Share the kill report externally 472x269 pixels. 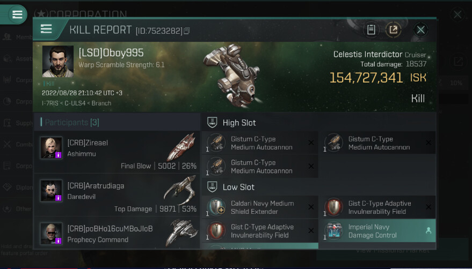click(x=393, y=30)
